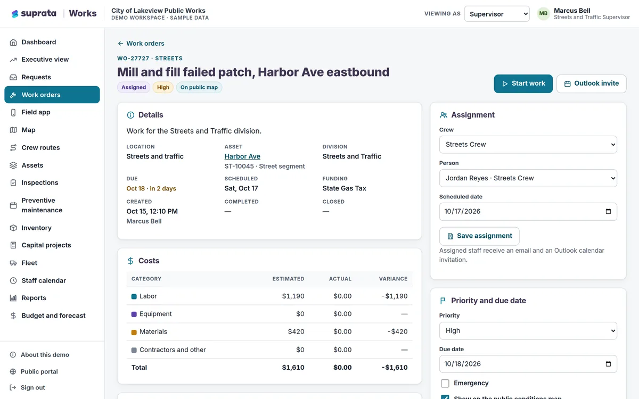
Task: Open the Harbor Ave asset link
Action: click(x=242, y=156)
